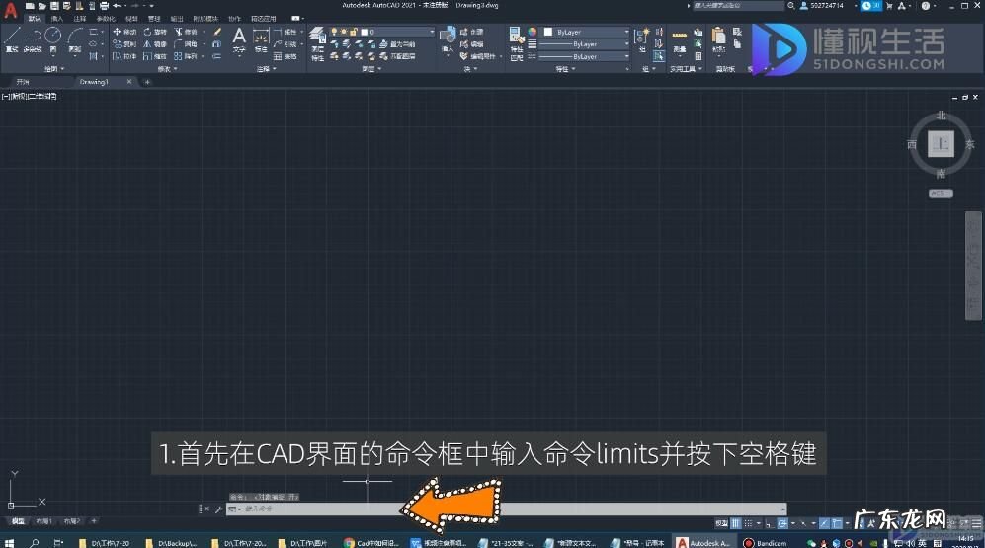Click the object color wheel swatch
The image size is (985, 548).
(533, 32)
